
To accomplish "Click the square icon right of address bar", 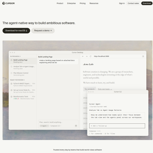I will 143,56.
